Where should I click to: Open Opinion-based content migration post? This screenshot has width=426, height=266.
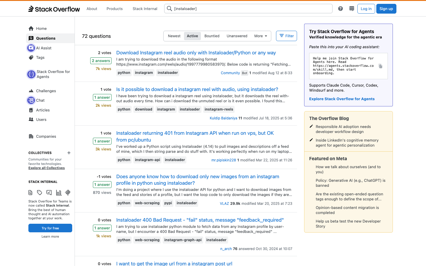pyautogui.click(x=347, y=210)
